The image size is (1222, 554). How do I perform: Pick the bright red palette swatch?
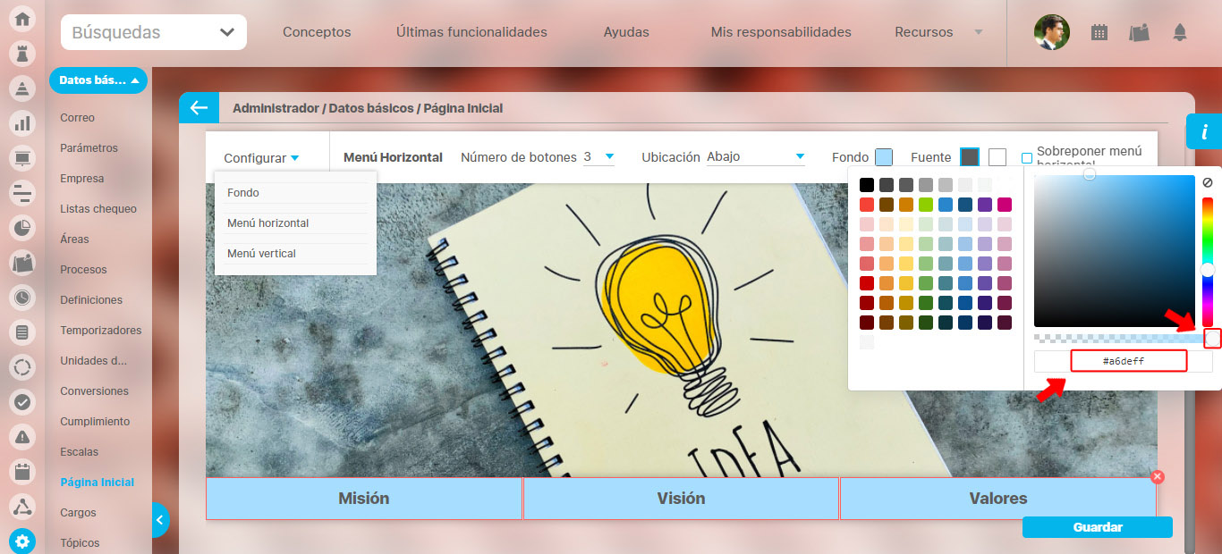click(866, 205)
